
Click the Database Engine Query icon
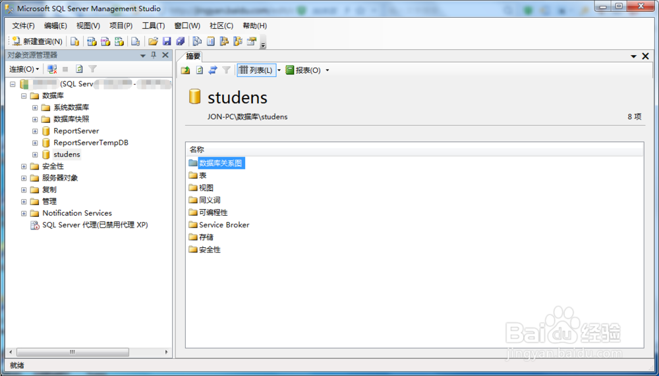tap(75, 41)
